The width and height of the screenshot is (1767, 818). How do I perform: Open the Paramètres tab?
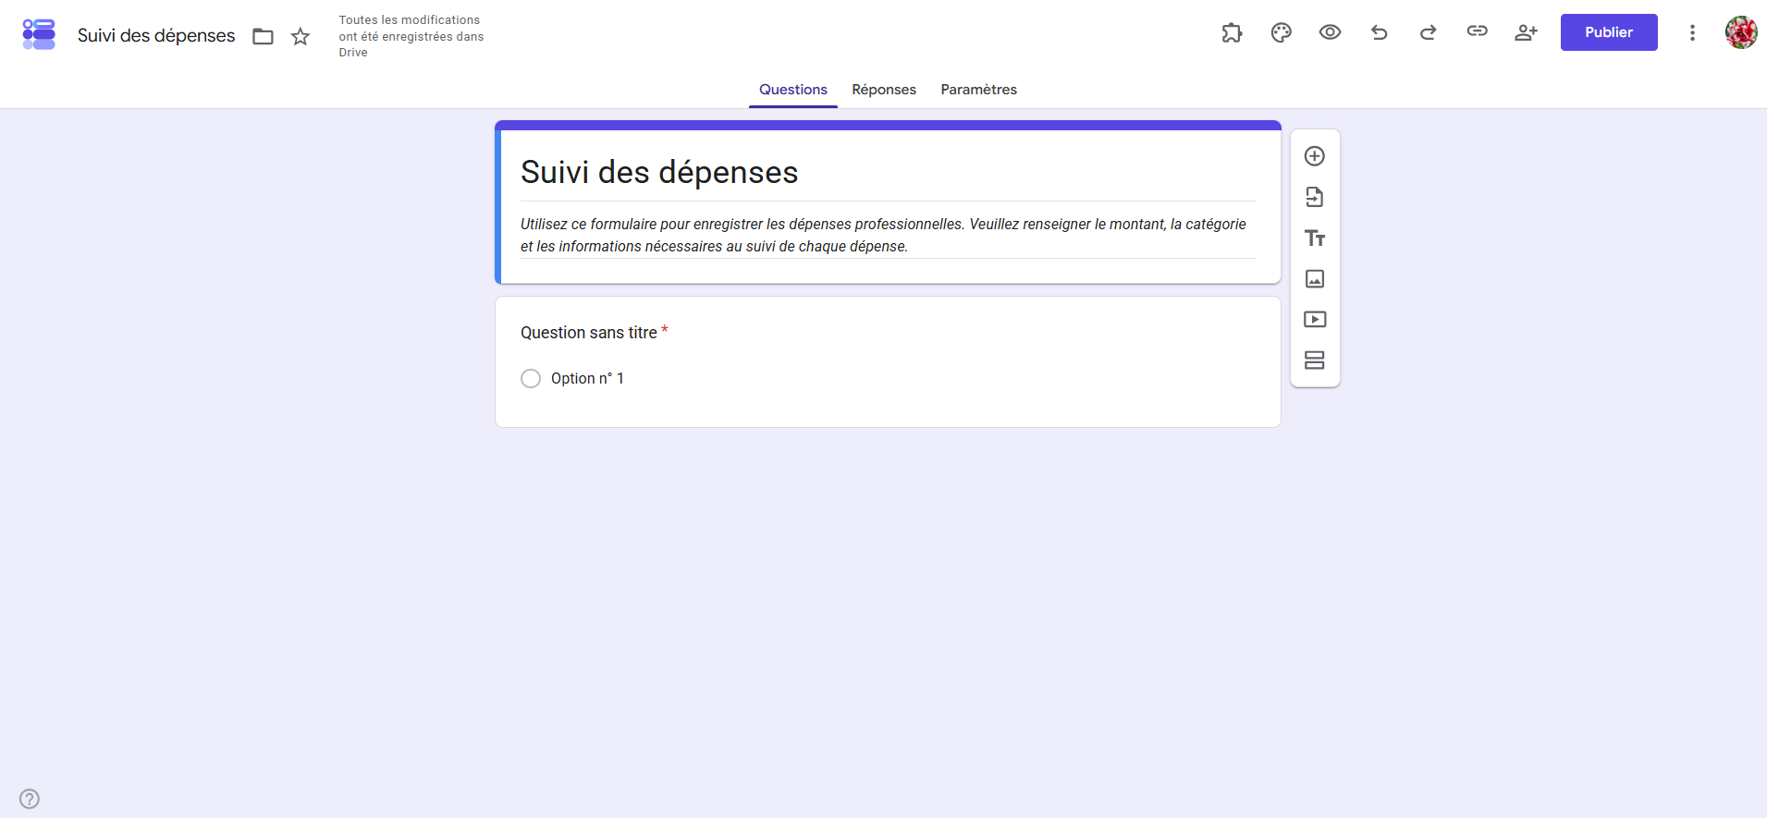[x=978, y=90]
